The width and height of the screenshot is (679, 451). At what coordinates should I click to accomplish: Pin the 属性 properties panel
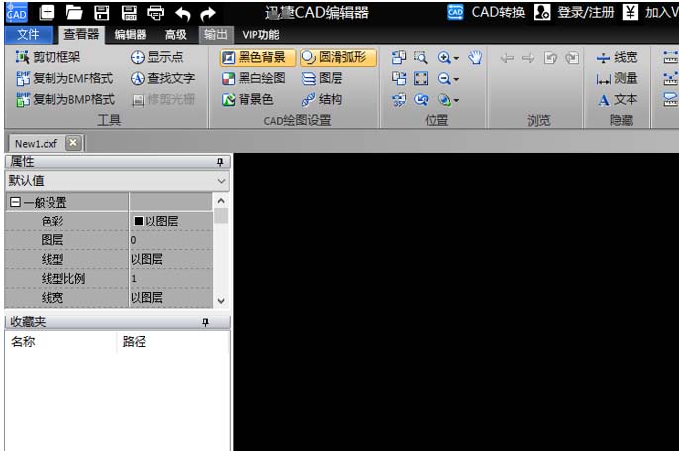220,162
